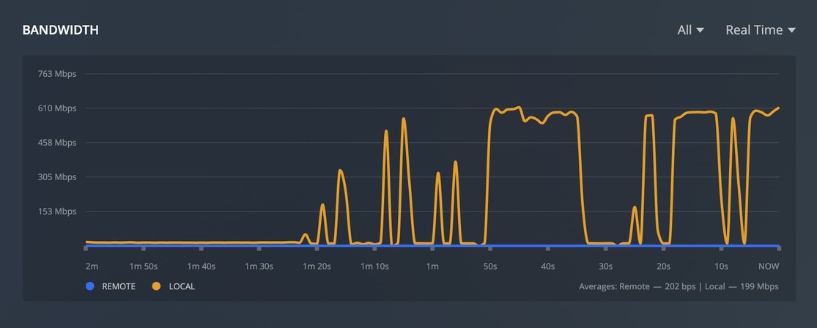
Task: Click the 50s time label
Action: click(490, 266)
